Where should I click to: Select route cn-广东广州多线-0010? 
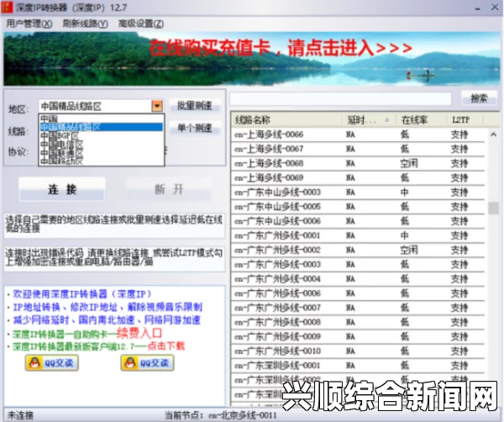coord(358,351)
